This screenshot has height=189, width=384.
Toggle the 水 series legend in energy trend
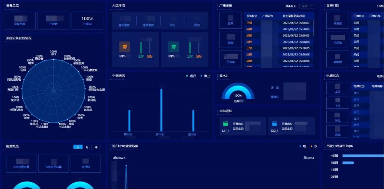click(x=314, y=146)
